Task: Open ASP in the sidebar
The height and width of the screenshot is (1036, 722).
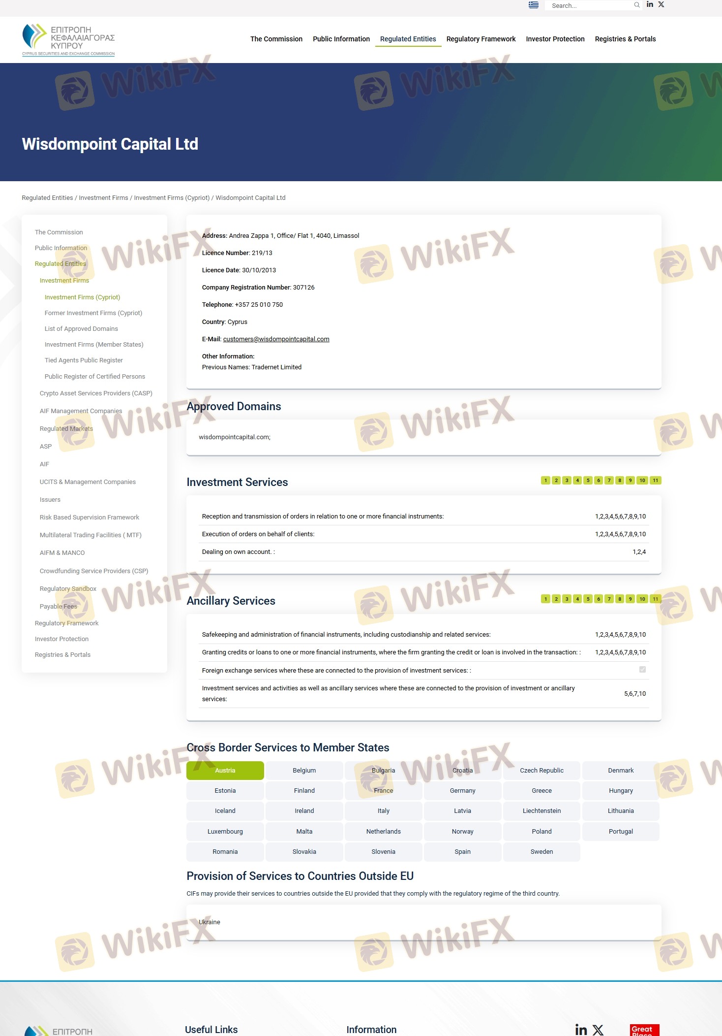Action: click(46, 447)
